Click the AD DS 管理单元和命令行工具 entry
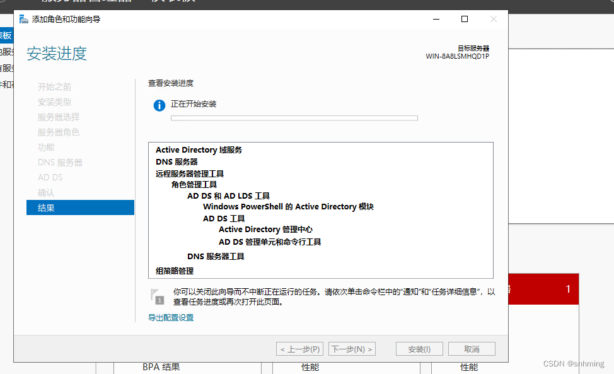Image resolution: width=614 pixels, height=374 pixels. coord(270,242)
